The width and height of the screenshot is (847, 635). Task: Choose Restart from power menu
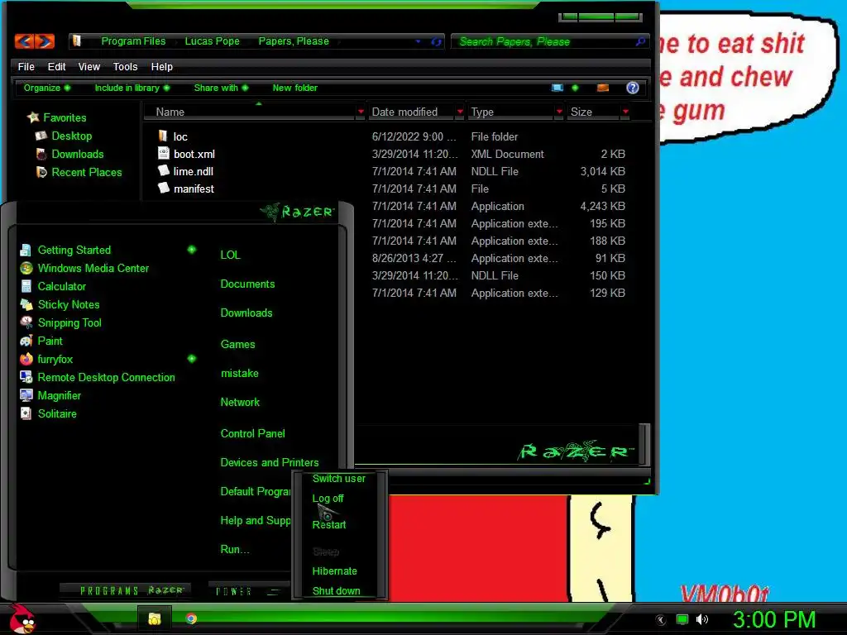[329, 525]
